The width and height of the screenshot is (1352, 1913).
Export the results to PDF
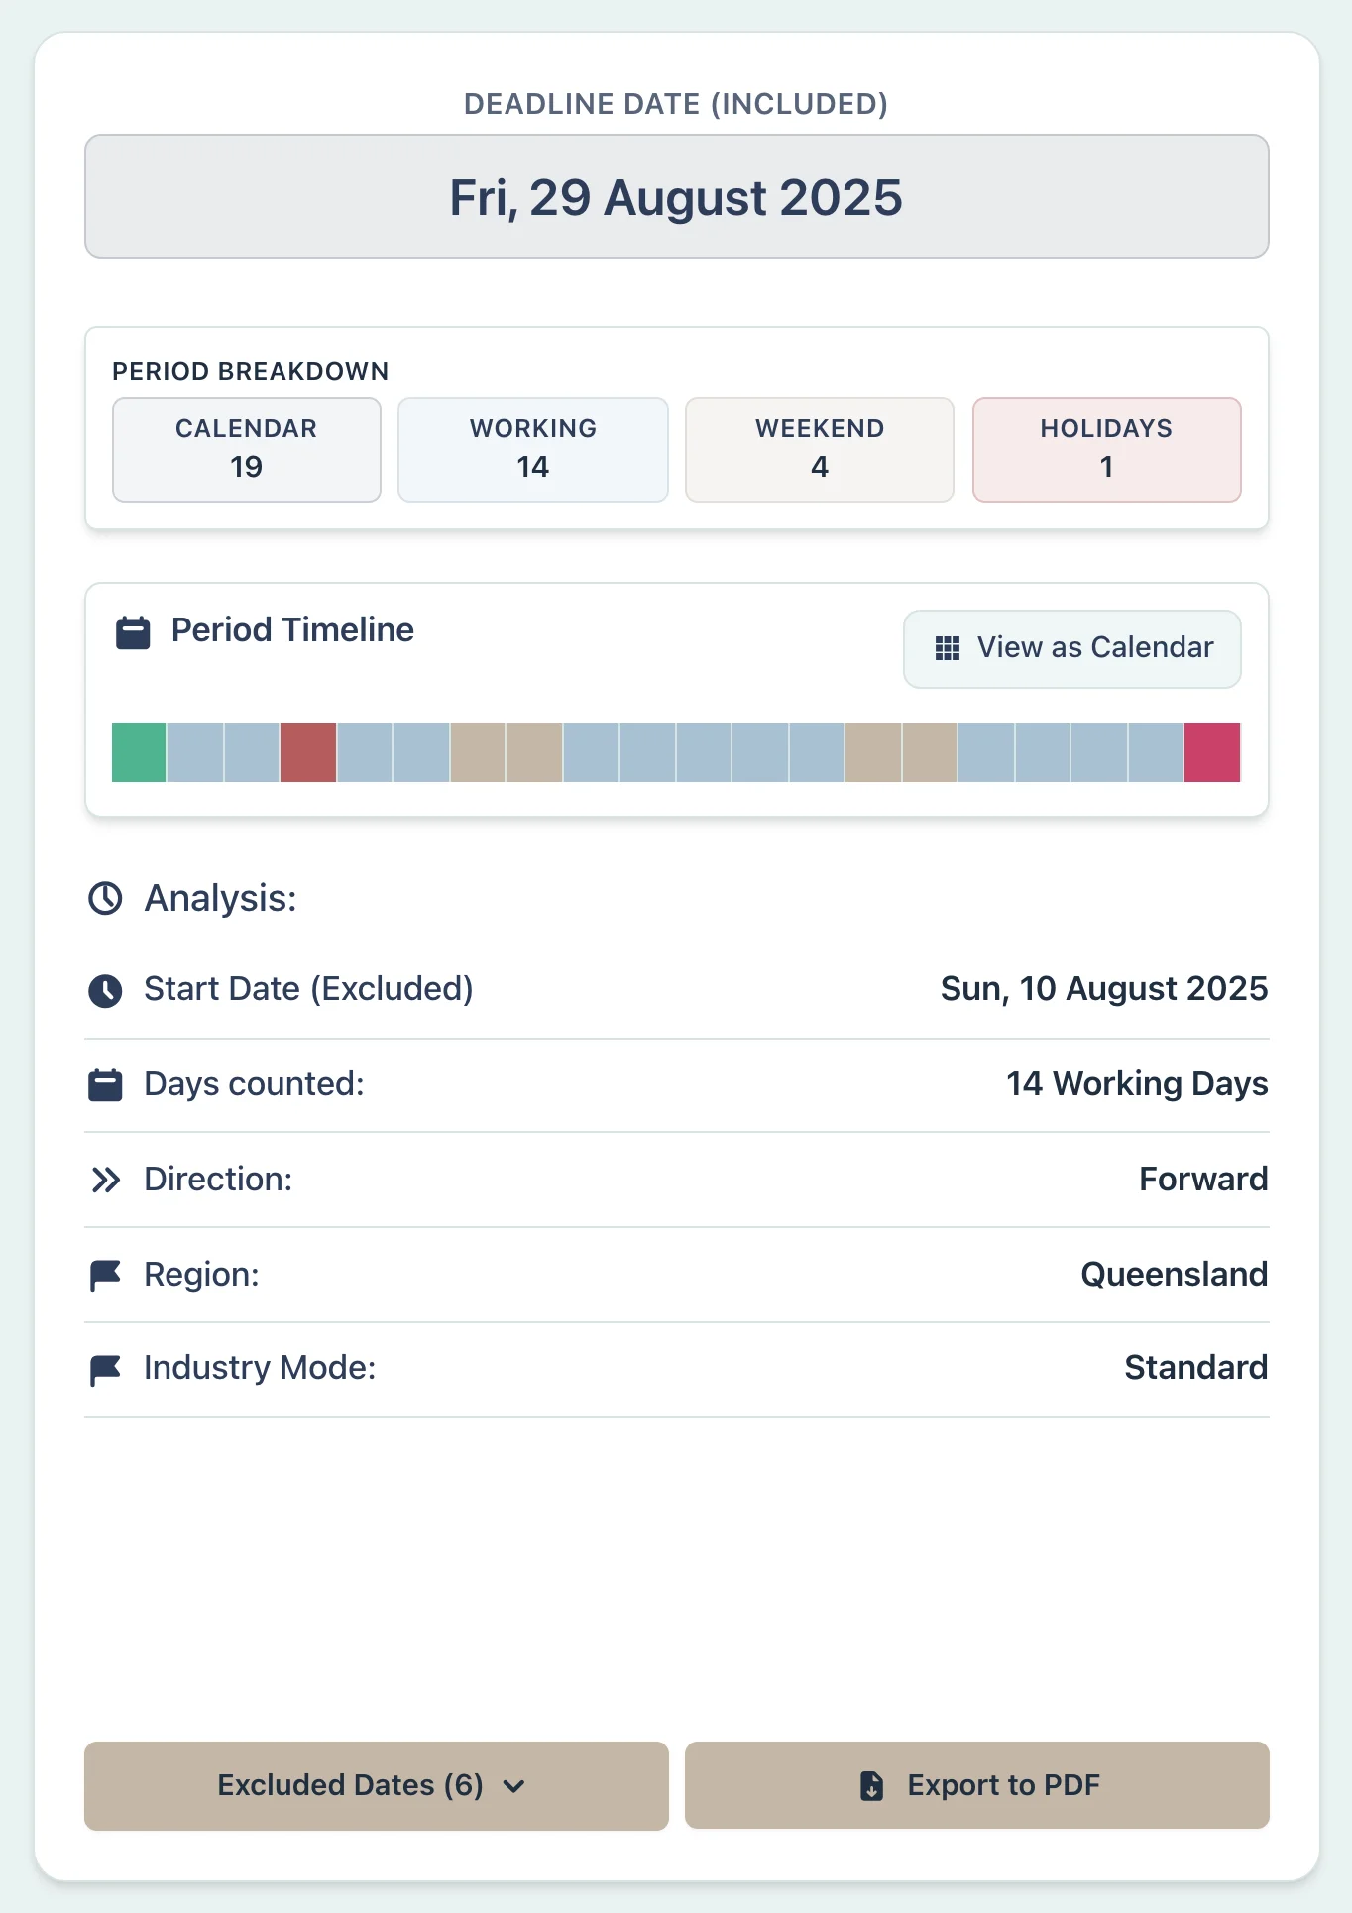tap(976, 1785)
